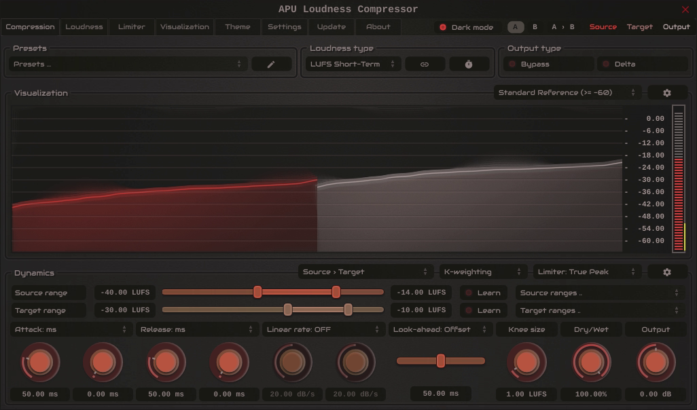The width and height of the screenshot is (697, 410).
Task: Open Visualization gear settings icon
Action: click(667, 93)
